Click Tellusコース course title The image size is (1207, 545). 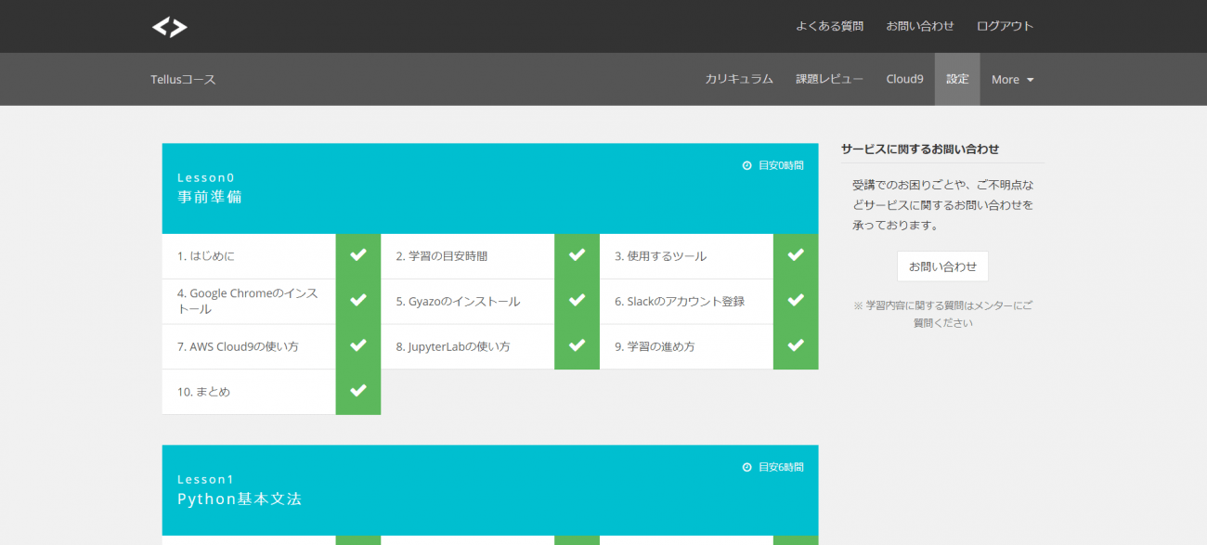pyautogui.click(x=183, y=80)
